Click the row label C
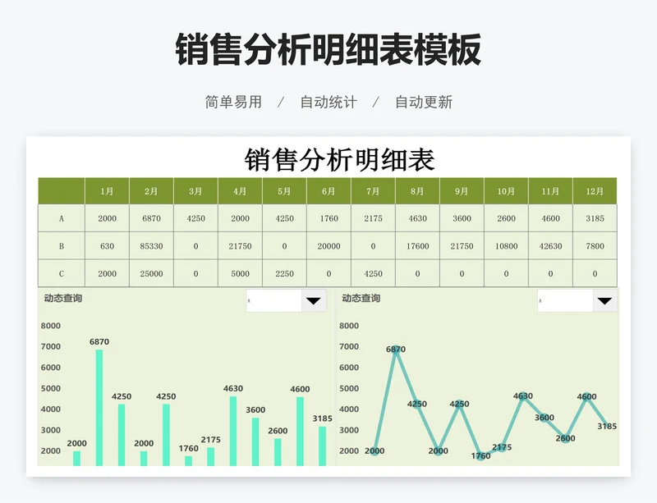The width and height of the screenshot is (657, 503). (62, 273)
